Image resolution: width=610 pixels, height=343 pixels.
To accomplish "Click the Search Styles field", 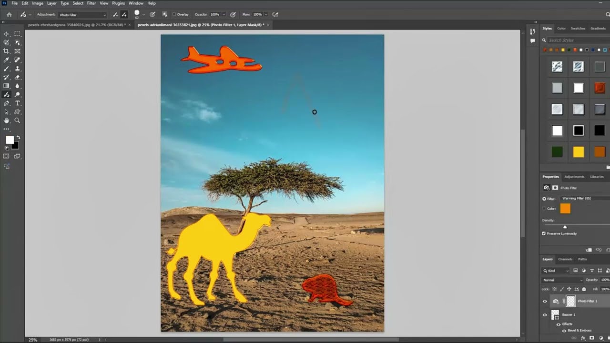I will click(x=578, y=40).
